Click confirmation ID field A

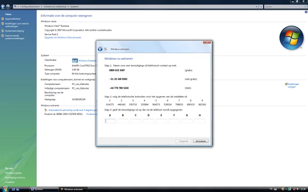[x=110, y=121]
